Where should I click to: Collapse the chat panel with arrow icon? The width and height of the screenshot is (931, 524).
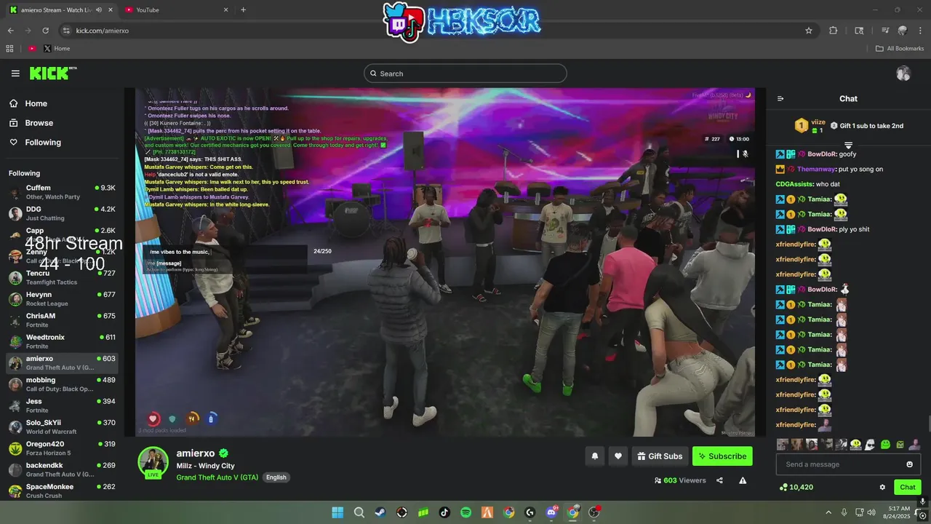[x=780, y=99]
